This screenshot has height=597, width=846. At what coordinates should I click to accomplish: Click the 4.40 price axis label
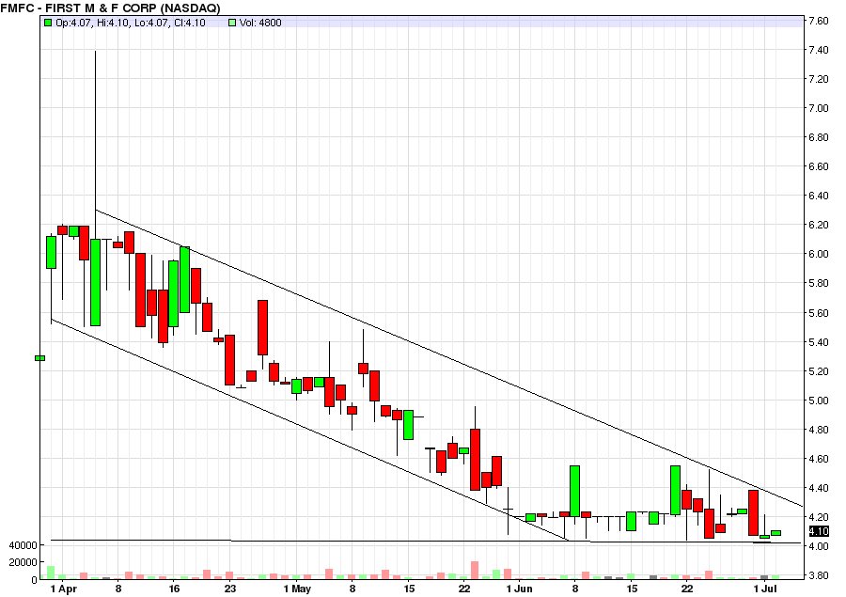pyautogui.click(x=819, y=488)
